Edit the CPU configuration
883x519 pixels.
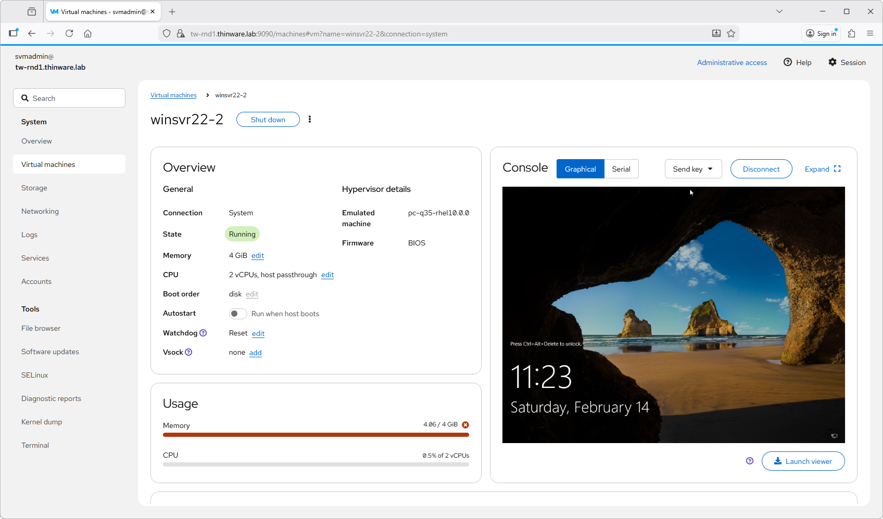click(x=327, y=275)
